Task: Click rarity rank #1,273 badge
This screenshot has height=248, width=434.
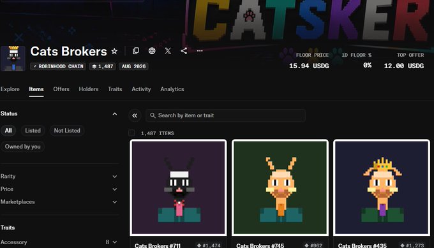Action: [412, 245]
